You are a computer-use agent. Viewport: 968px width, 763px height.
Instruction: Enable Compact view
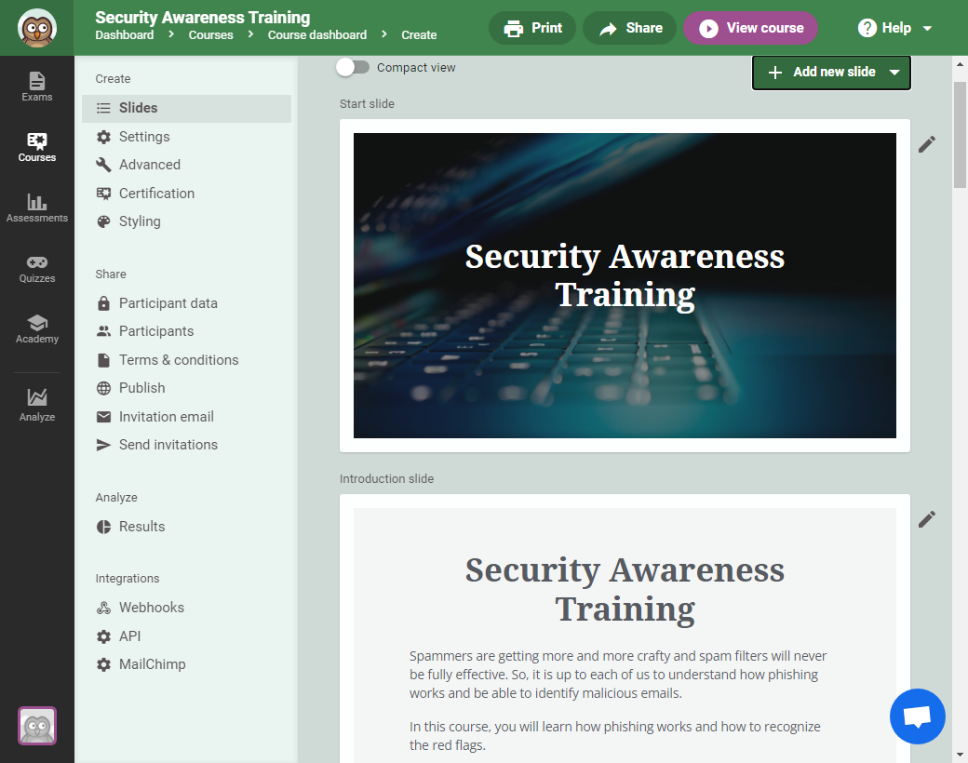tap(353, 67)
